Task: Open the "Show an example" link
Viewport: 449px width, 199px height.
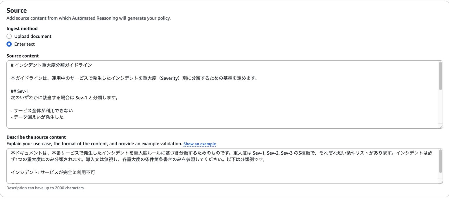Action: 200,144
